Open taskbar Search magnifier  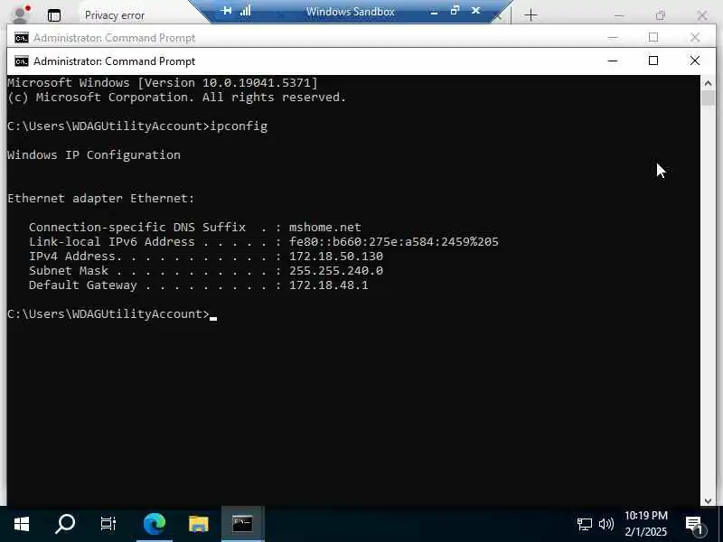pyautogui.click(x=65, y=524)
